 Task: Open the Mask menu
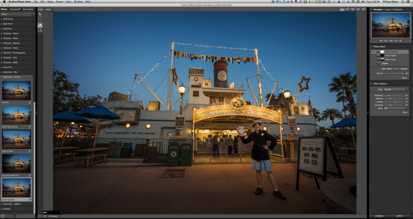50,2
